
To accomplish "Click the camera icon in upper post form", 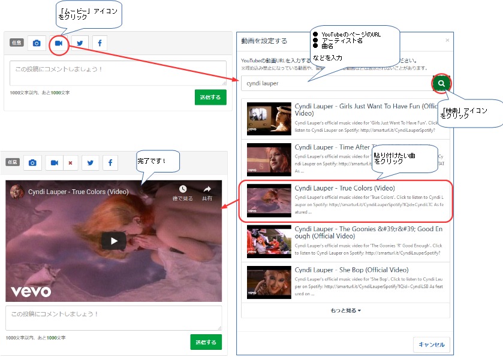I will pos(37,43).
